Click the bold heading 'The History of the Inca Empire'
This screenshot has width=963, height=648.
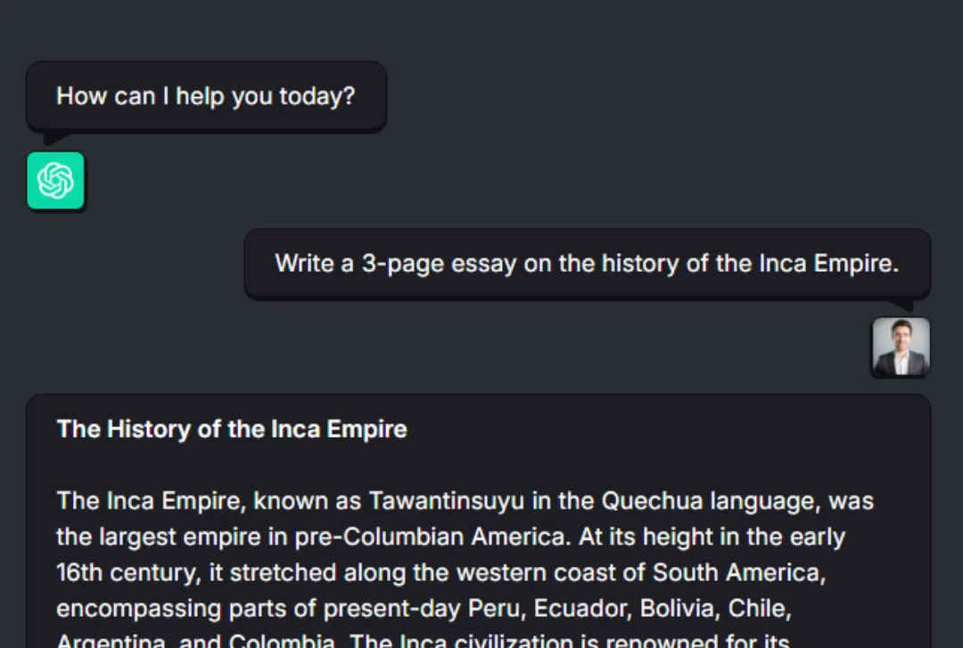click(232, 430)
